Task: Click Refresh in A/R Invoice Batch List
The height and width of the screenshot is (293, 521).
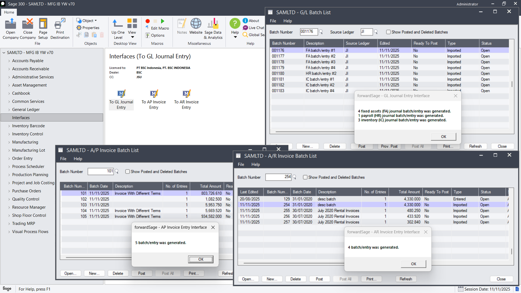Action: pos(406,279)
